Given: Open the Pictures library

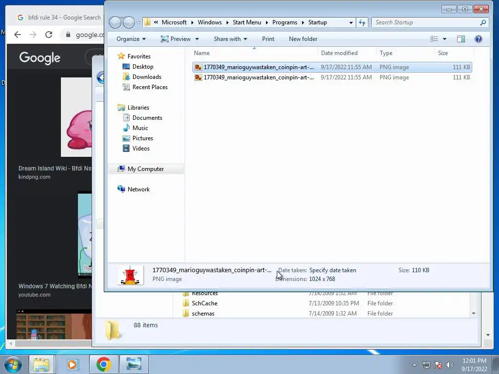Looking at the screenshot, I should coord(143,138).
